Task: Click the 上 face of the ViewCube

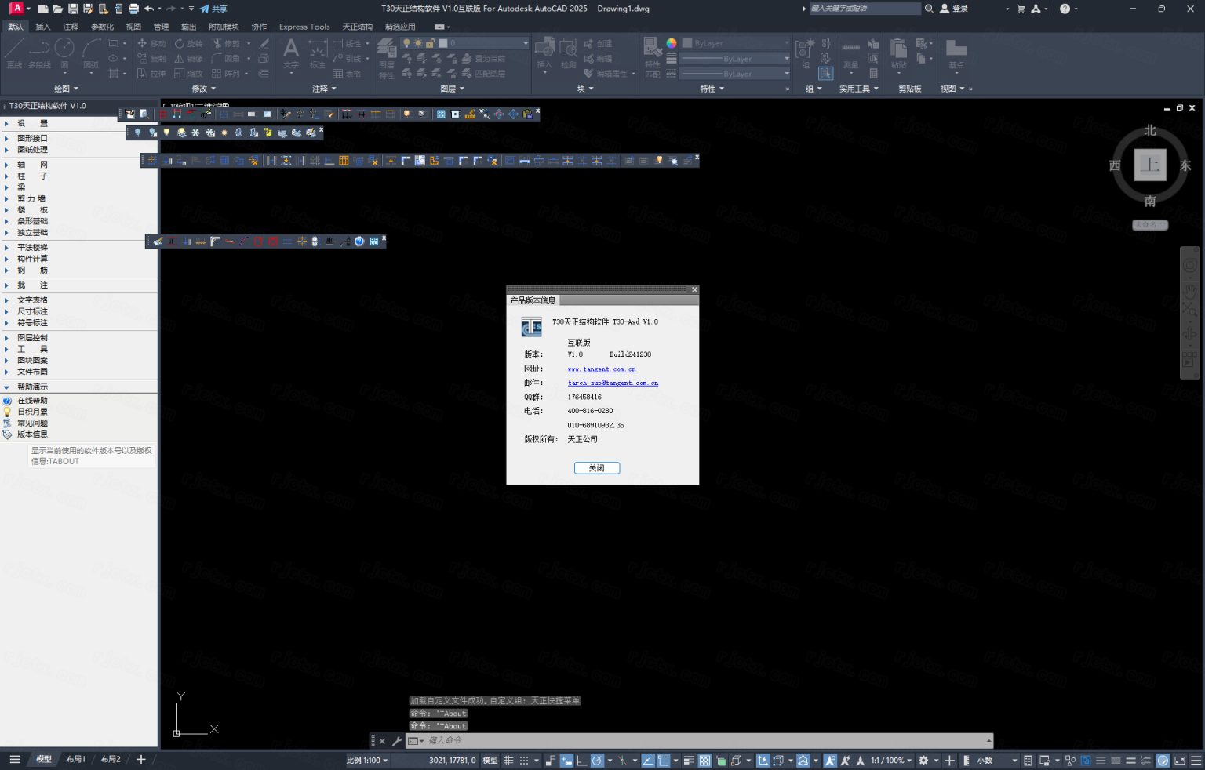Action: point(1150,165)
